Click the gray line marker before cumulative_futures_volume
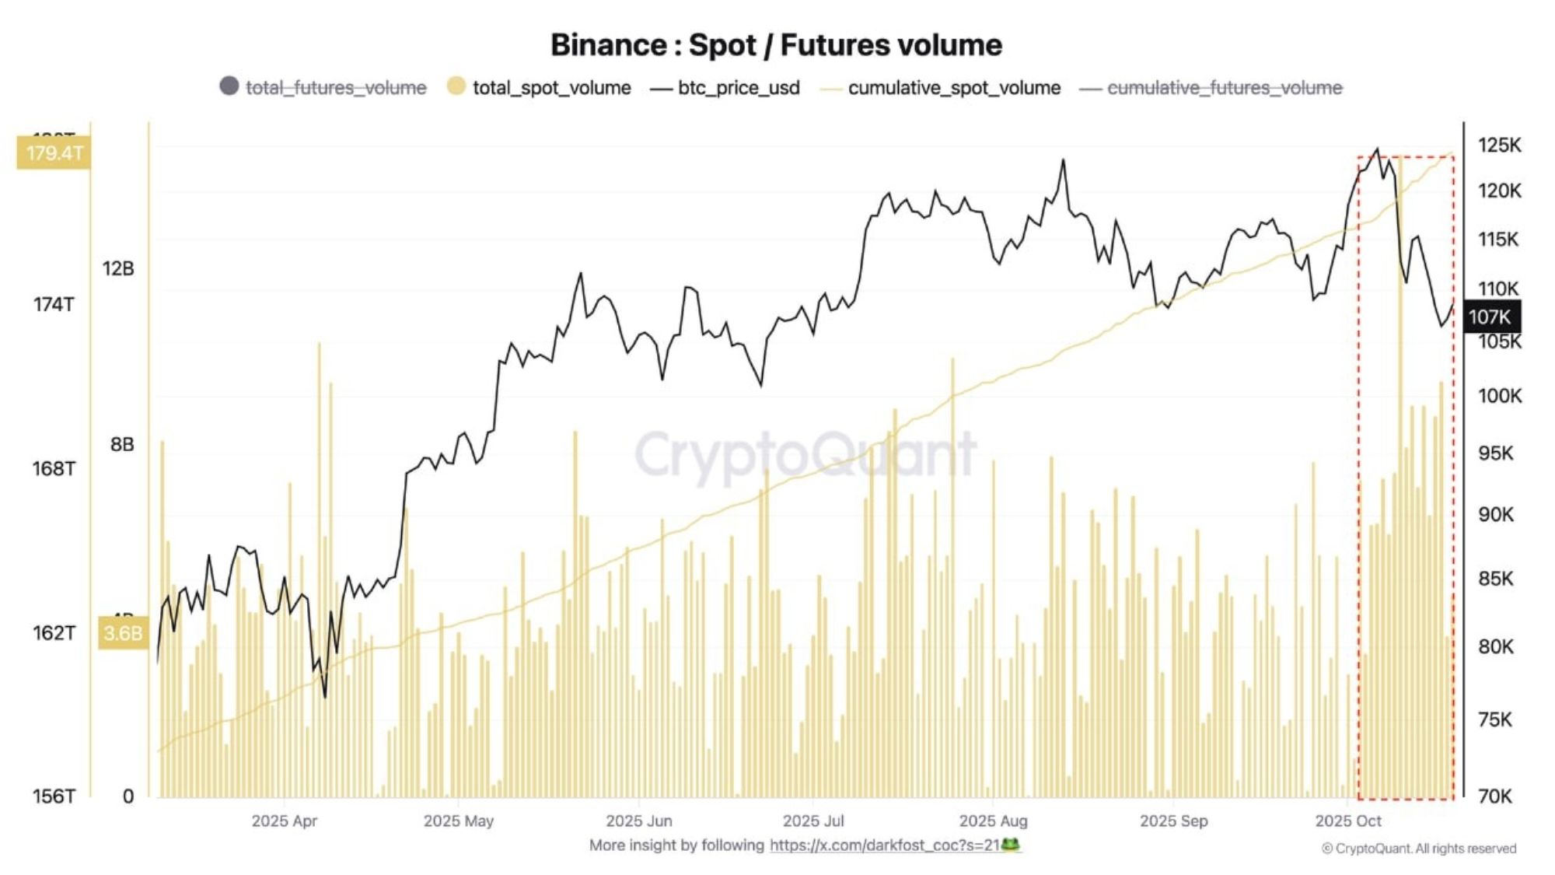 [x=1090, y=89]
